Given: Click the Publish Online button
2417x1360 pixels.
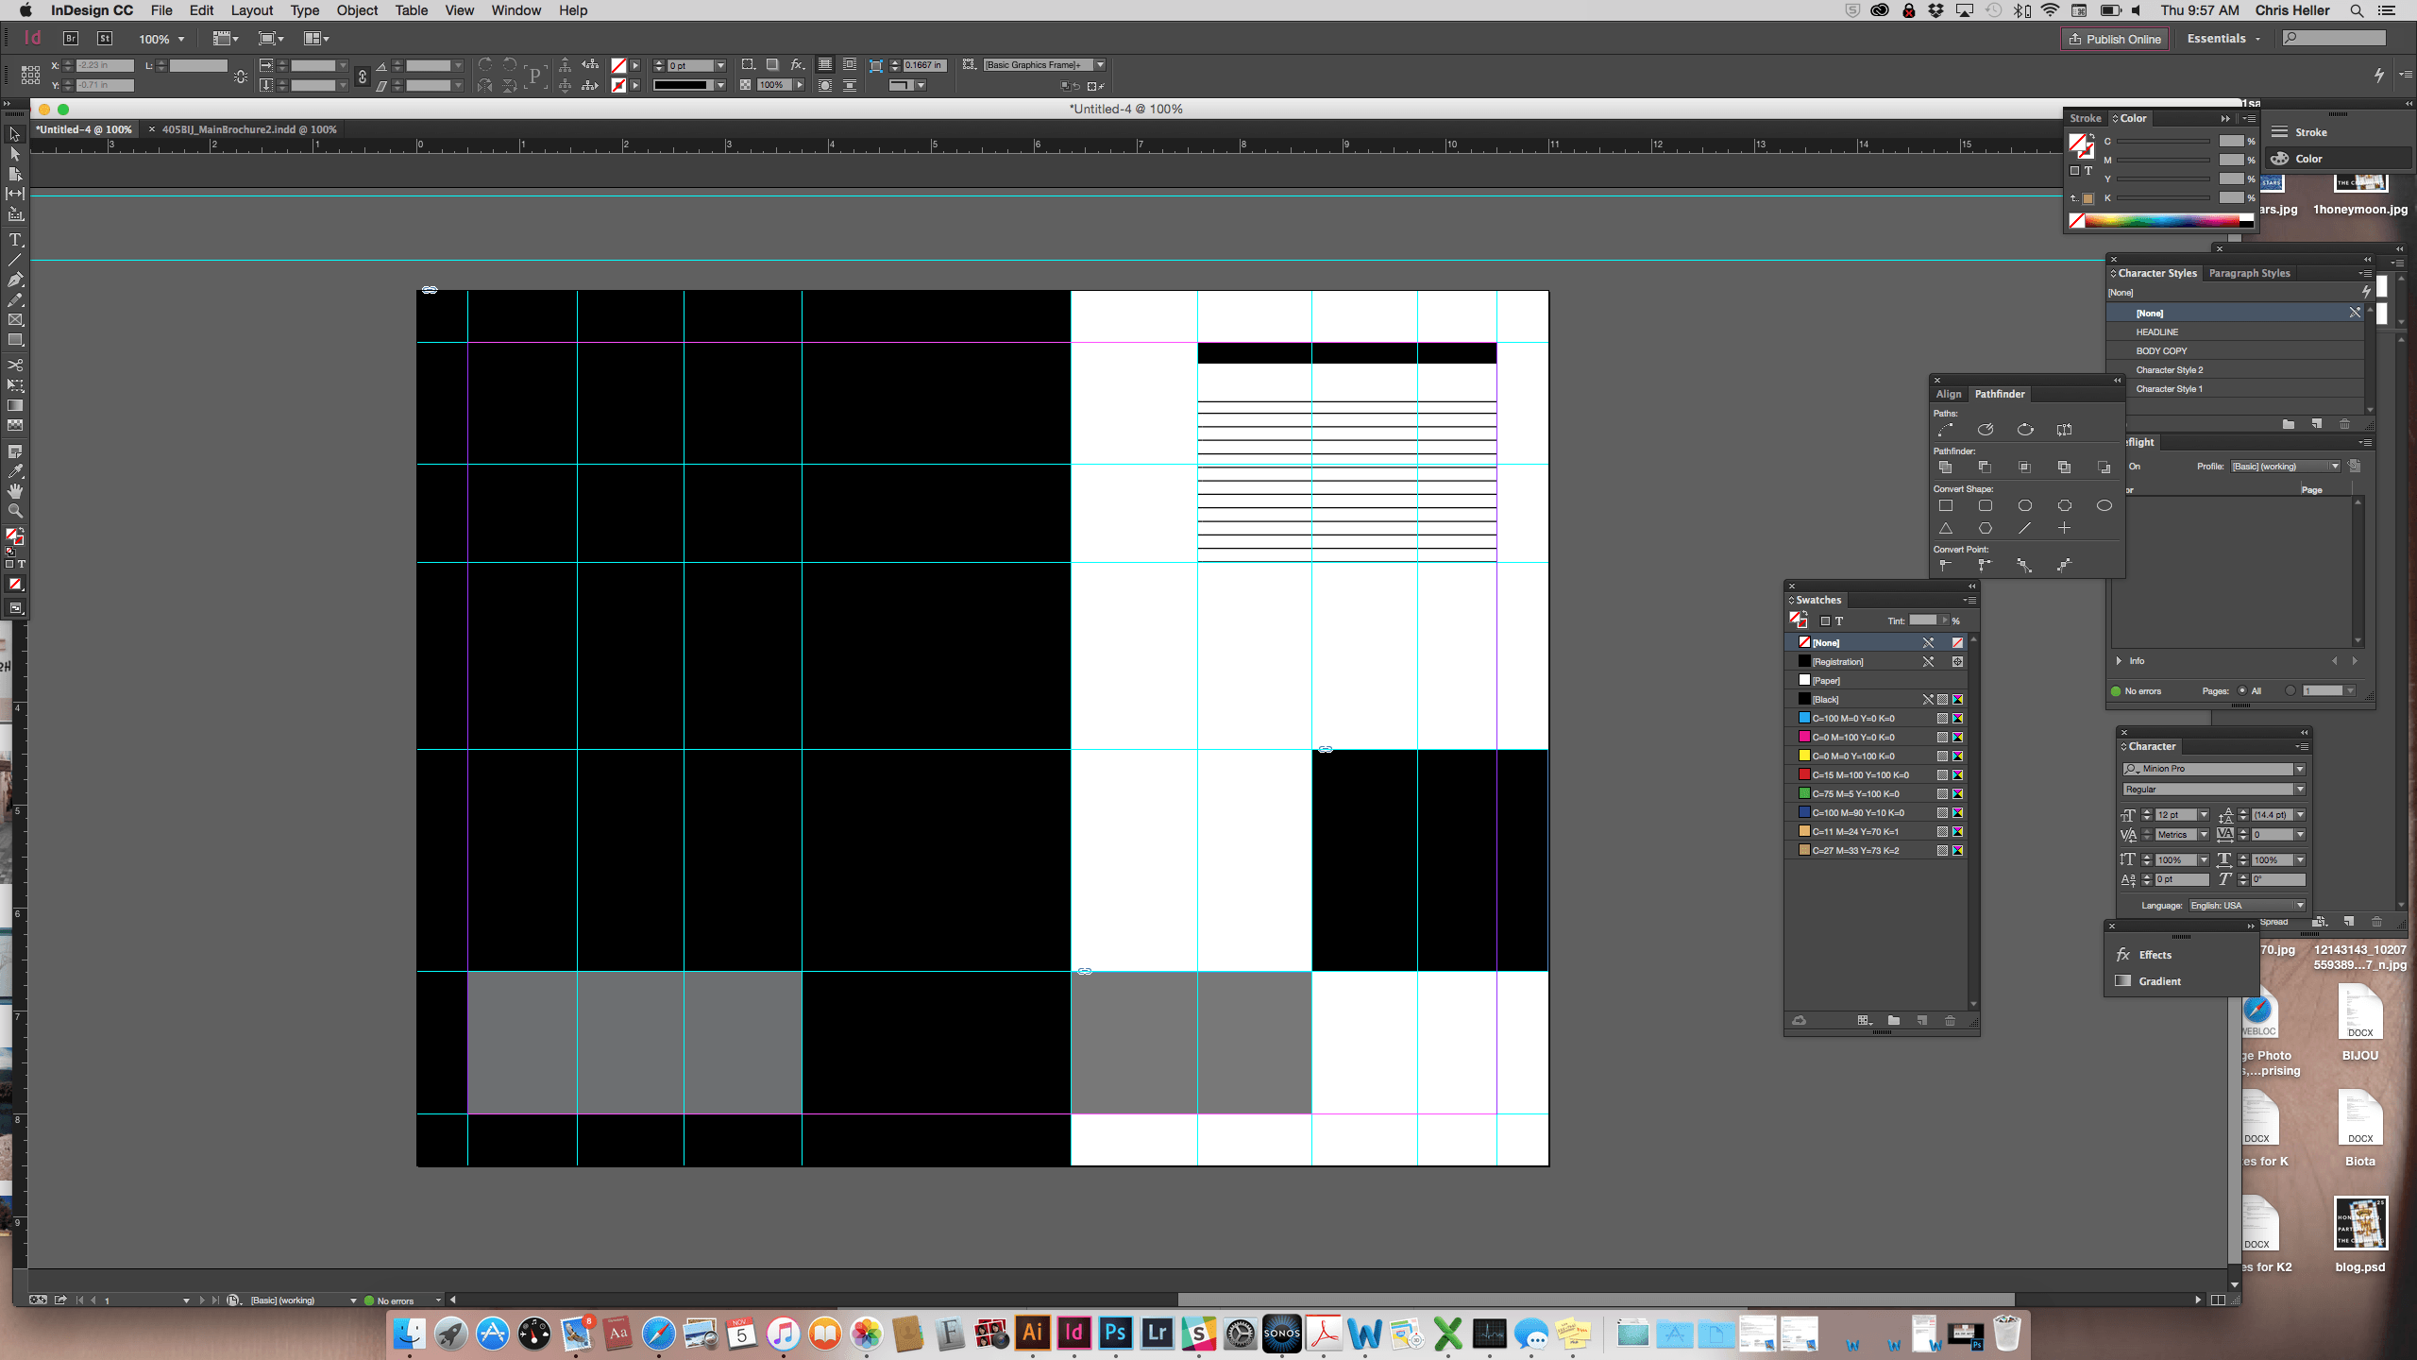Looking at the screenshot, I should click(x=2115, y=39).
